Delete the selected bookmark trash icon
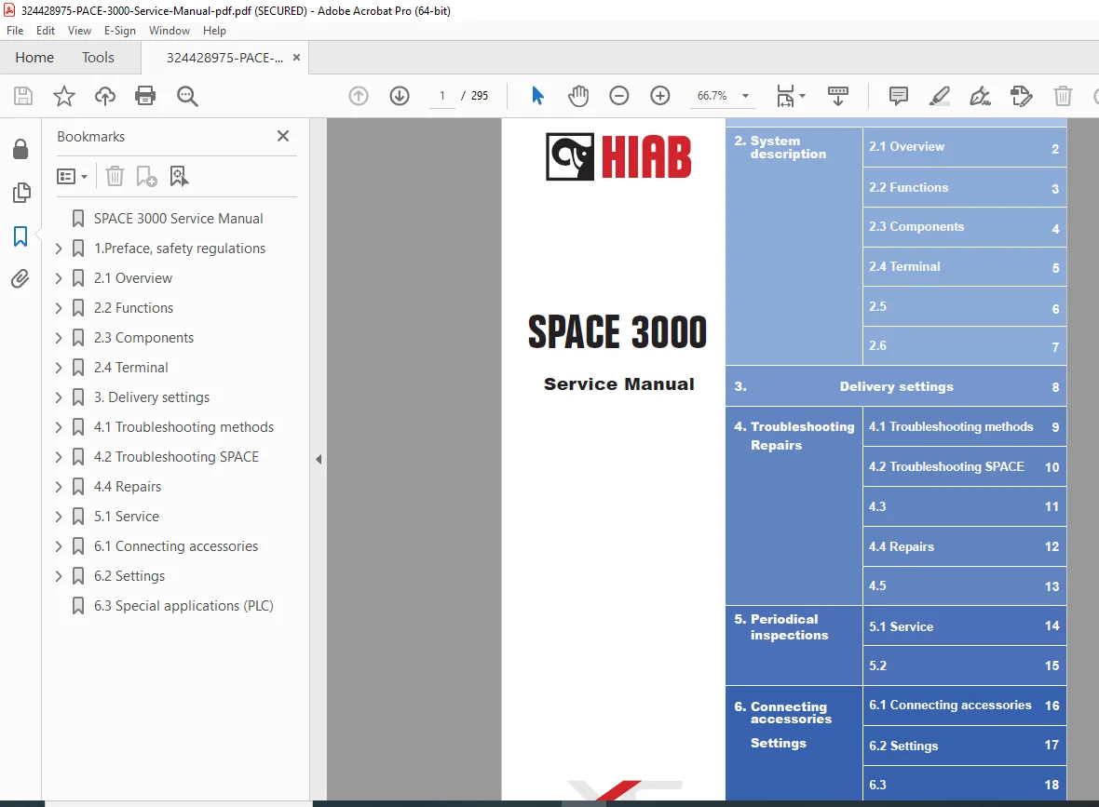Image resolution: width=1099 pixels, height=807 pixels. point(115,176)
